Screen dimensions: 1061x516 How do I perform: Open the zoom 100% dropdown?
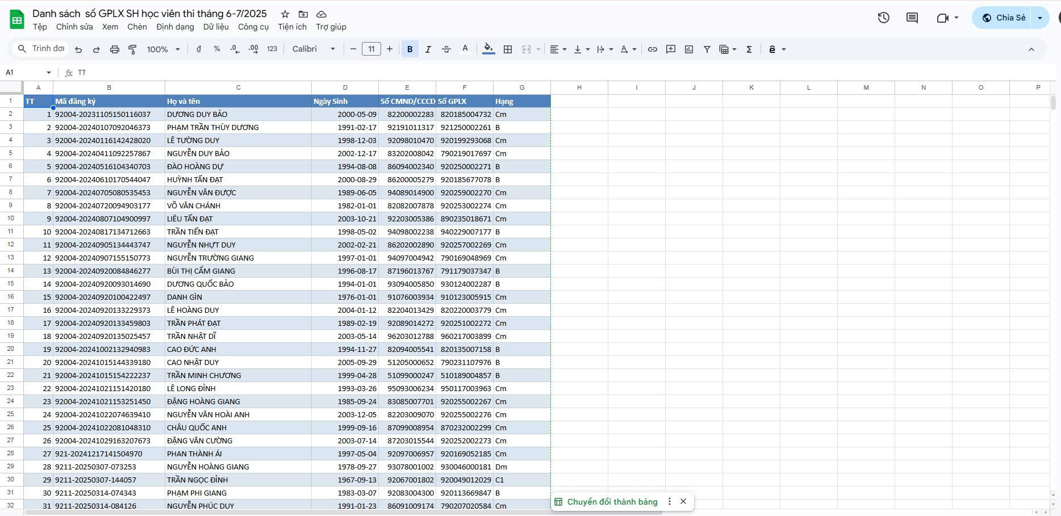tap(163, 49)
